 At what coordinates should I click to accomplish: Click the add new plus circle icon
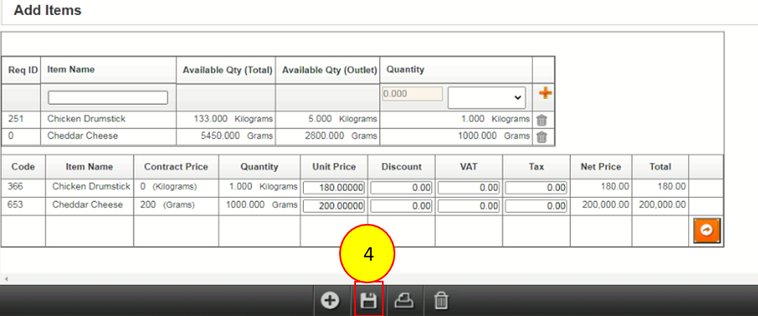[330, 301]
